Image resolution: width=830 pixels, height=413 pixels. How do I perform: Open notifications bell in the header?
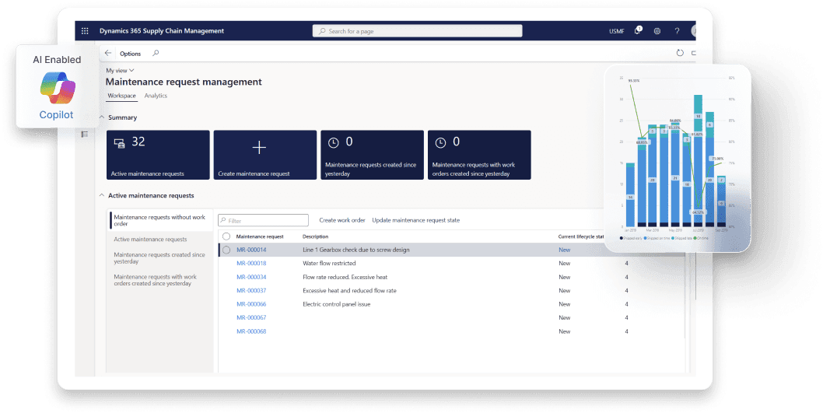pyautogui.click(x=638, y=30)
